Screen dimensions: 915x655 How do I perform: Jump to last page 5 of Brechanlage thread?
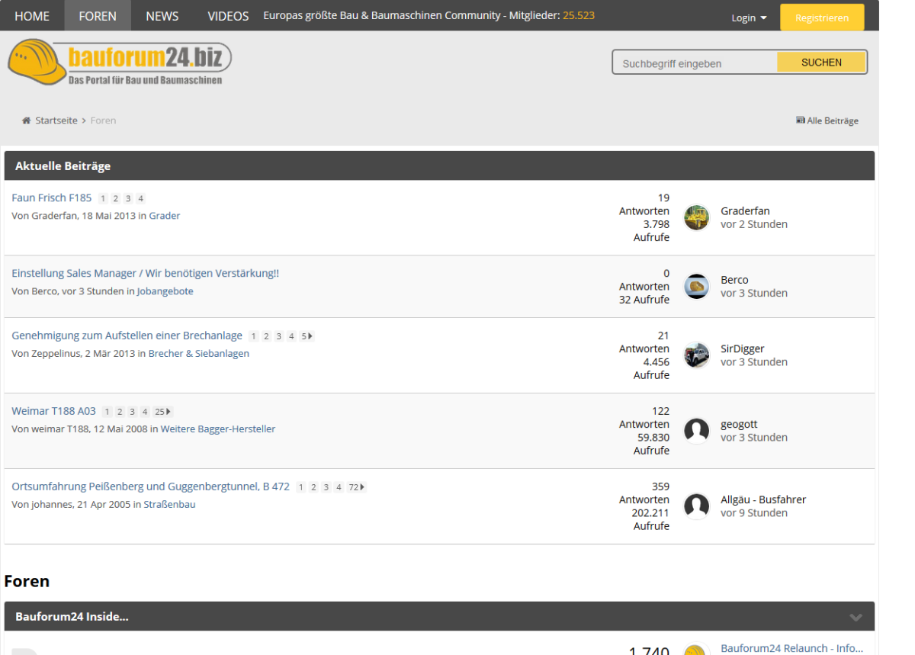(x=307, y=336)
